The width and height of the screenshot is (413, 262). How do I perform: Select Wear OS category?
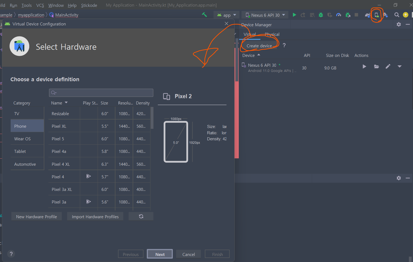(27, 139)
